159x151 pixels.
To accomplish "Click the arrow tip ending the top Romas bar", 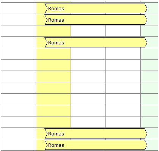I will click(x=146, y=8).
